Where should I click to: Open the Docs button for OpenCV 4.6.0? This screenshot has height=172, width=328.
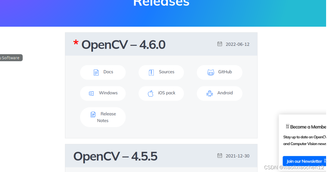[103, 72]
